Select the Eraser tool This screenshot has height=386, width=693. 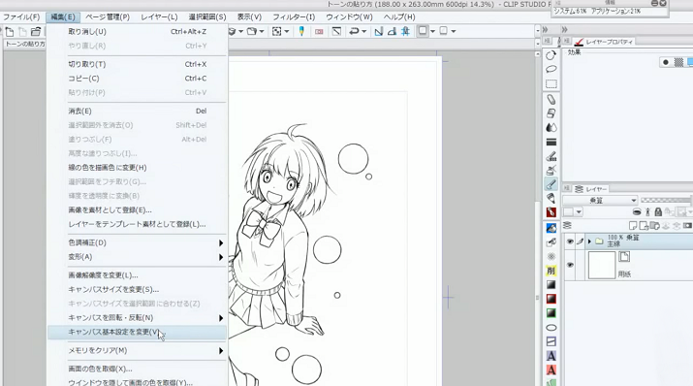[x=551, y=113]
